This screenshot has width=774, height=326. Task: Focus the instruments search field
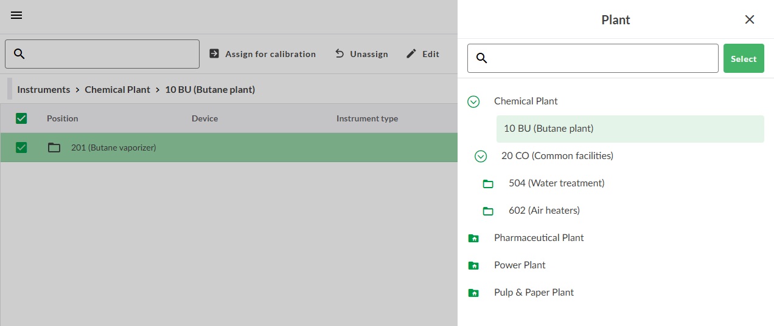coord(102,54)
